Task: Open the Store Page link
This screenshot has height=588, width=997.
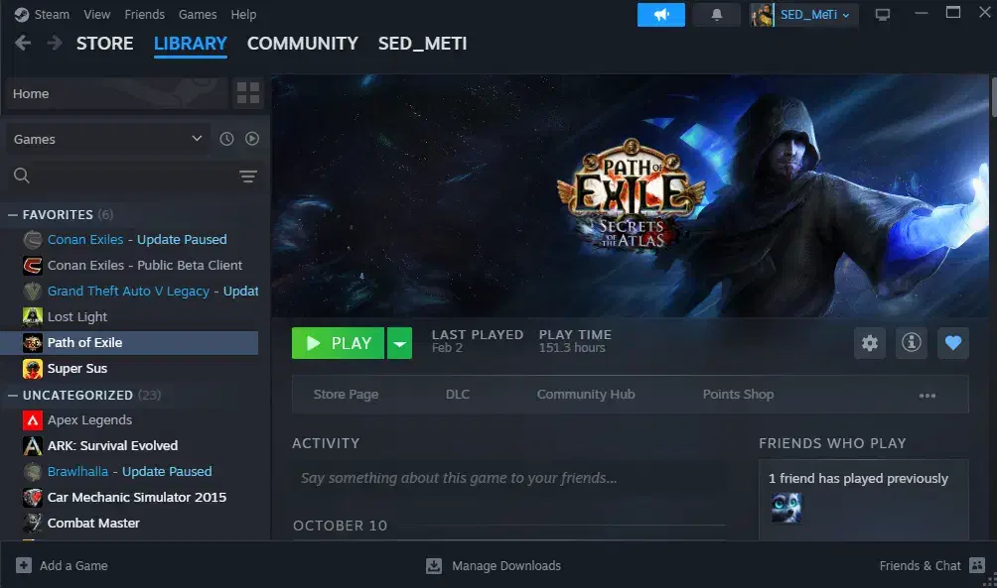Action: (346, 395)
